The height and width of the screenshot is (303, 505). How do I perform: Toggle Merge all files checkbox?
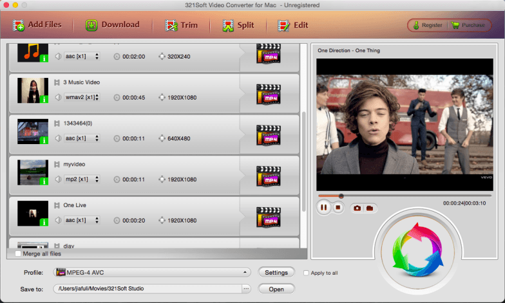18,253
